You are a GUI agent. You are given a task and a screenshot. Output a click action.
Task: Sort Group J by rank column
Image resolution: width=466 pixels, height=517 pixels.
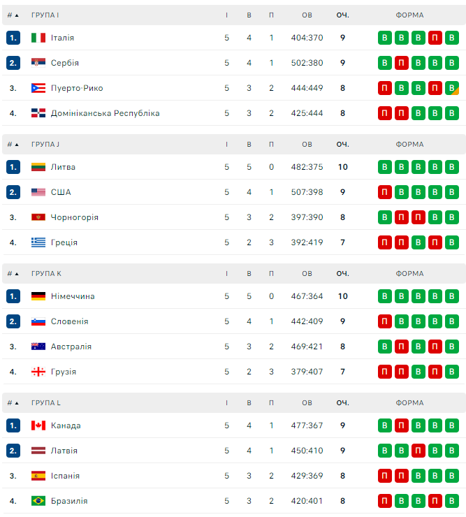(13, 145)
